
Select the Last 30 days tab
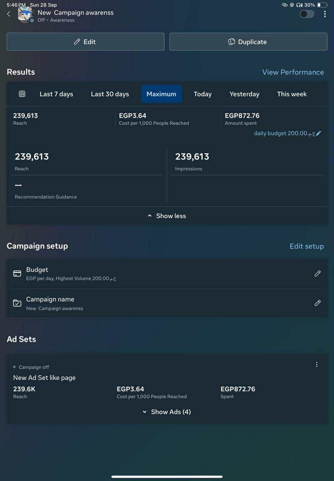(x=110, y=94)
